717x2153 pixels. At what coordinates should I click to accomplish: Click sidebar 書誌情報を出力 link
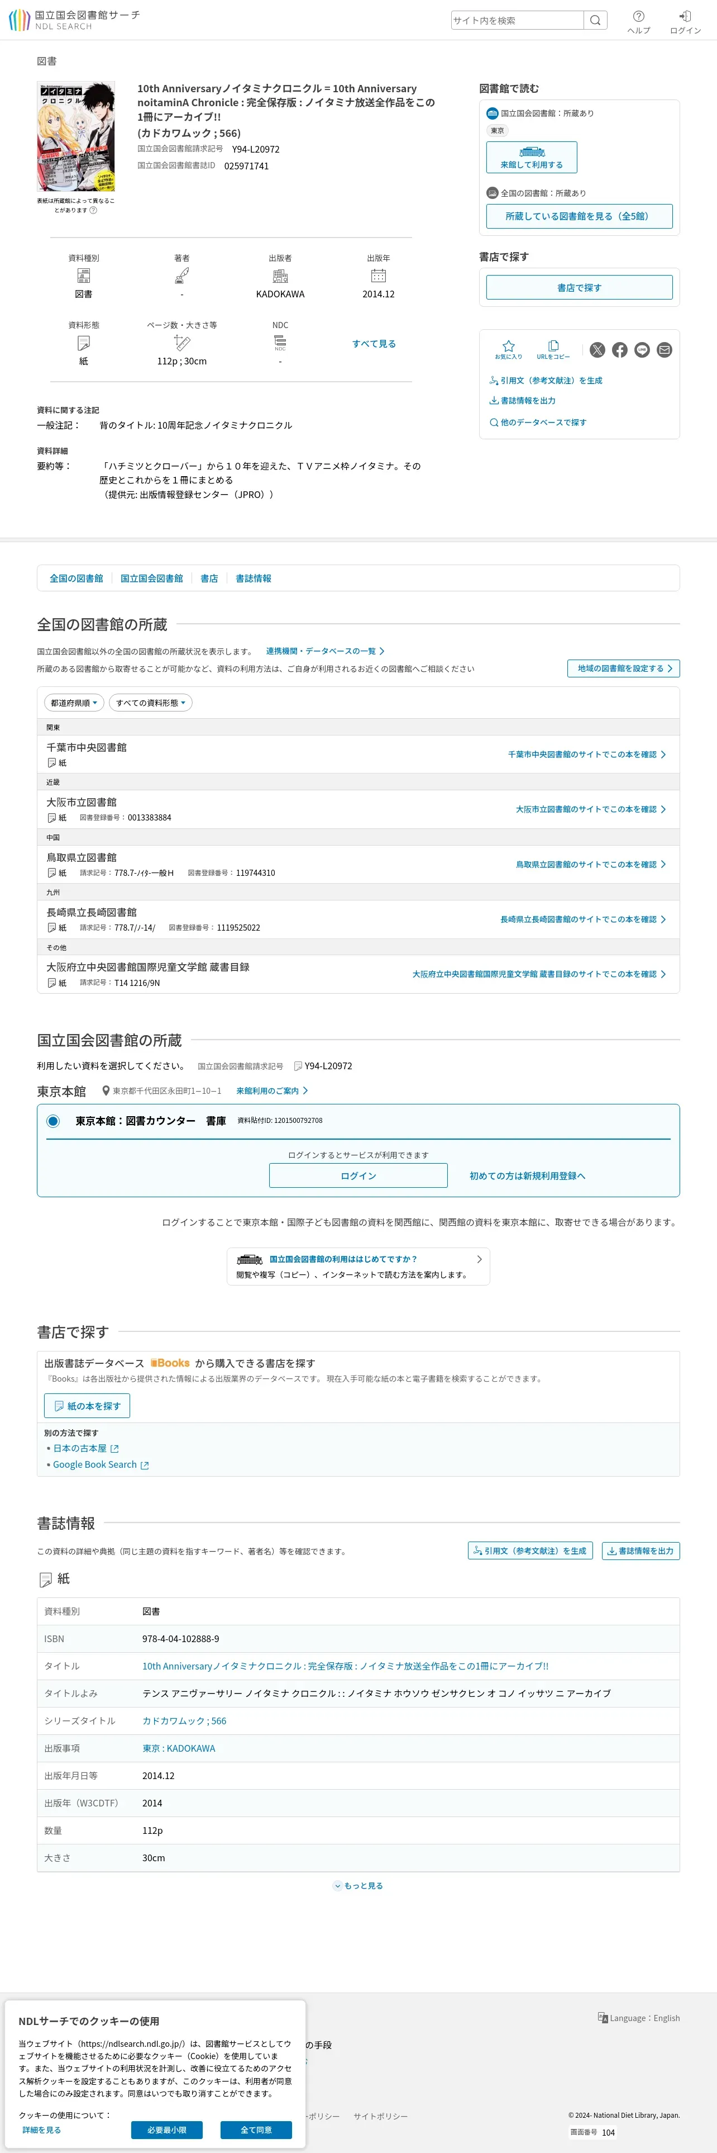coord(523,401)
